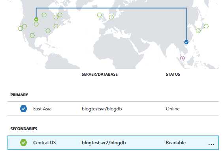Choose the hexagon directly below the Central US checkmark
Viewport: 222px width, 151px height.
point(36,24)
